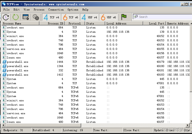Select the powershell.exe icon with PID 332

coord(4,70)
